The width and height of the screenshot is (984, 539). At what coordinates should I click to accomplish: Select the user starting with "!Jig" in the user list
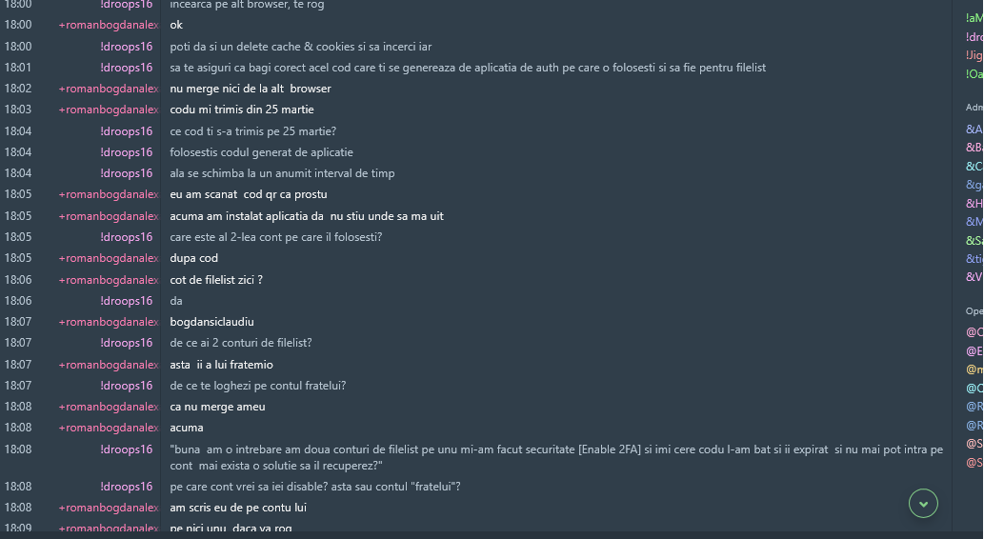coord(974,55)
